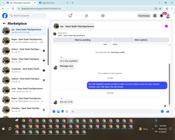Open Najae conversation in the list
Image resolution: width=175 pixels, height=140 pixels.
[x=24, y=41]
